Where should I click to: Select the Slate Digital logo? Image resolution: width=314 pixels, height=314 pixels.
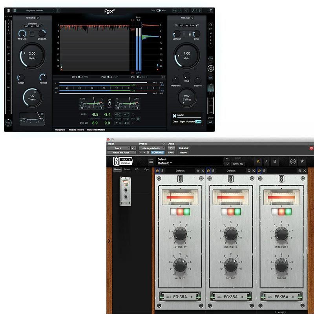click(122, 161)
